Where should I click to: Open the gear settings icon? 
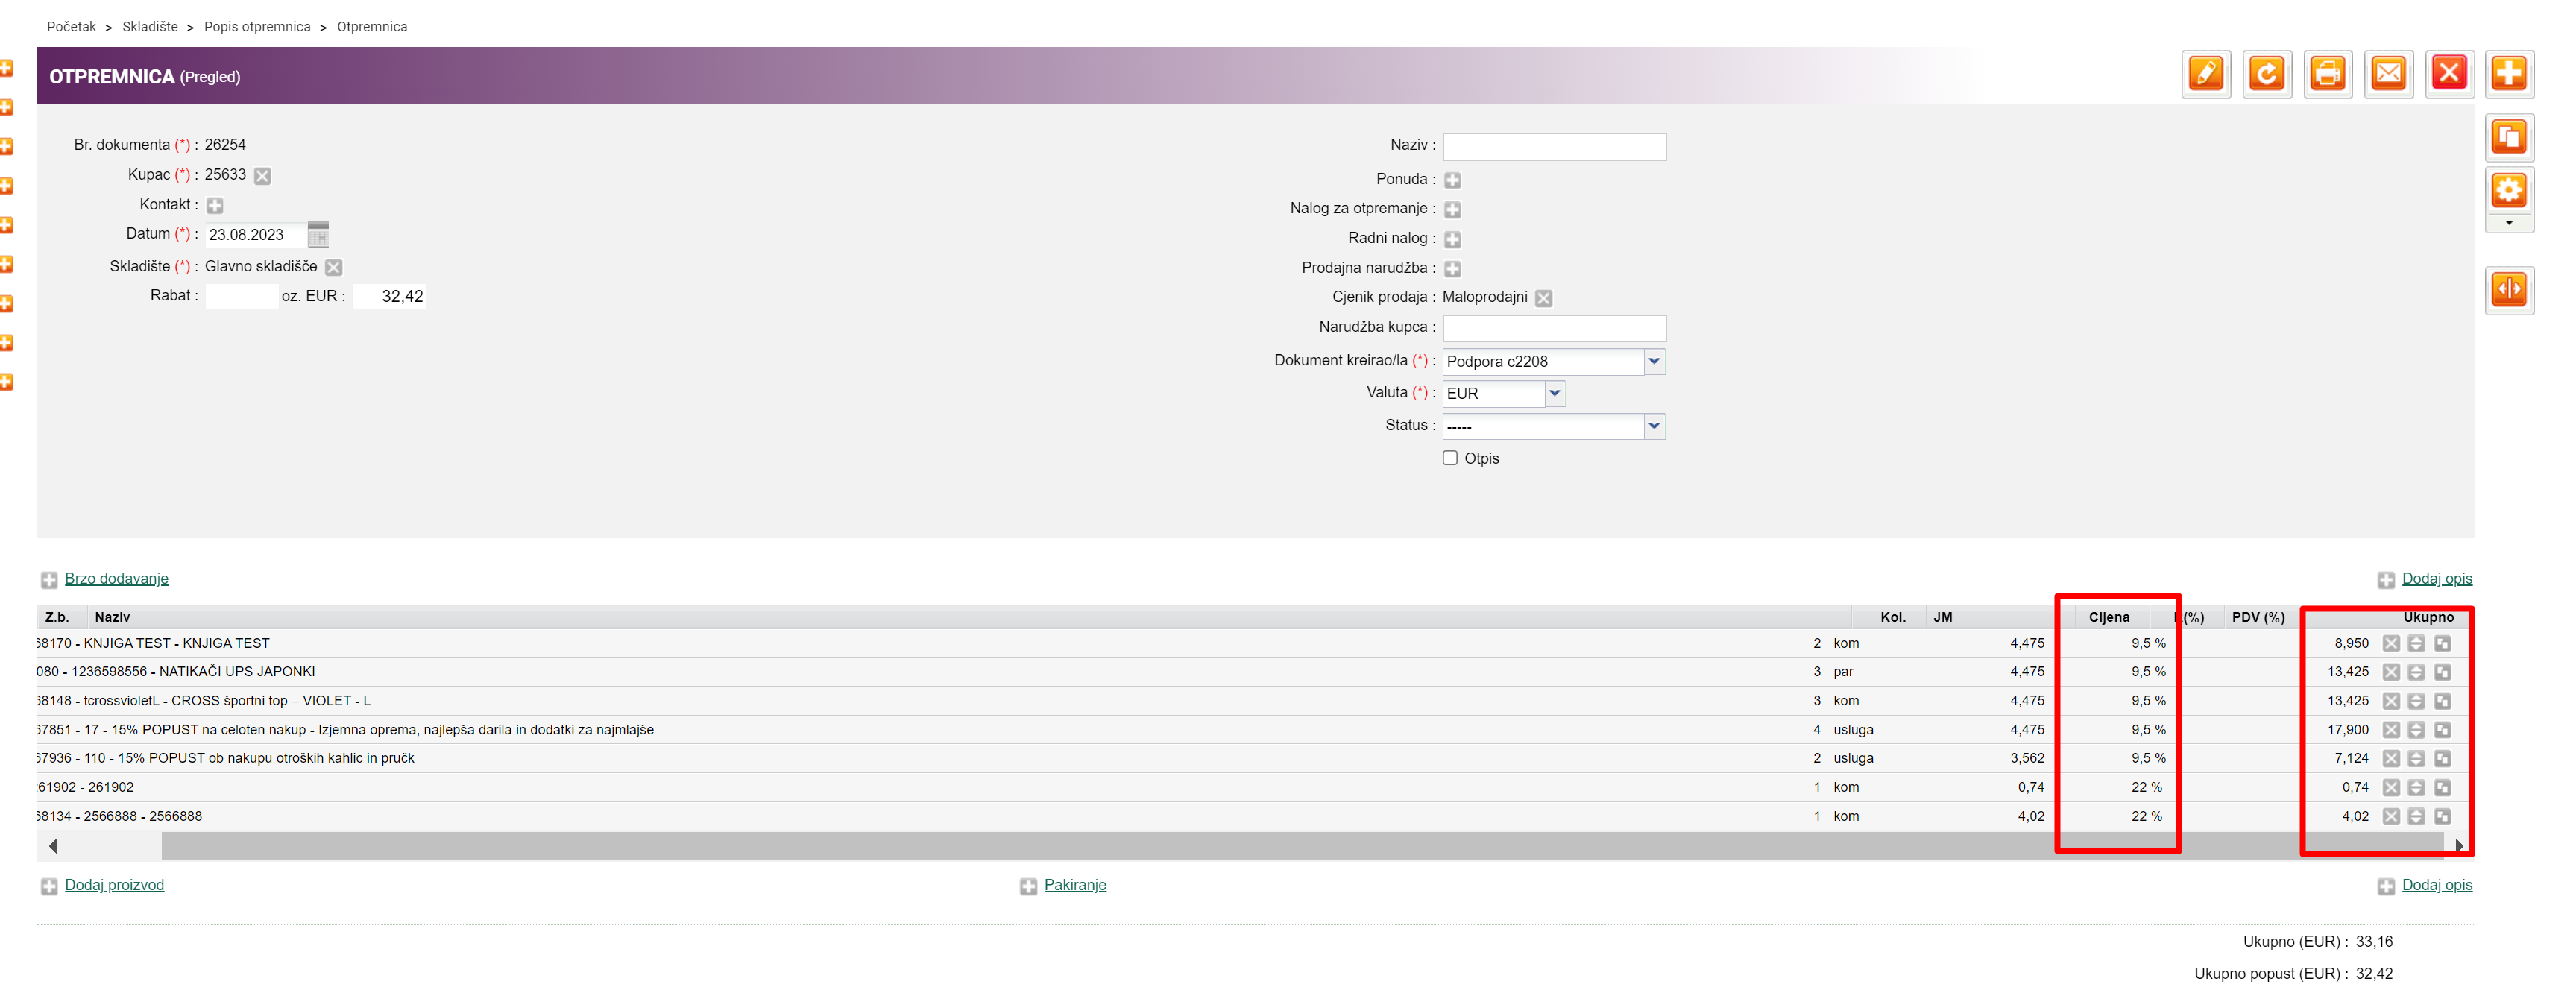[2509, 190]
